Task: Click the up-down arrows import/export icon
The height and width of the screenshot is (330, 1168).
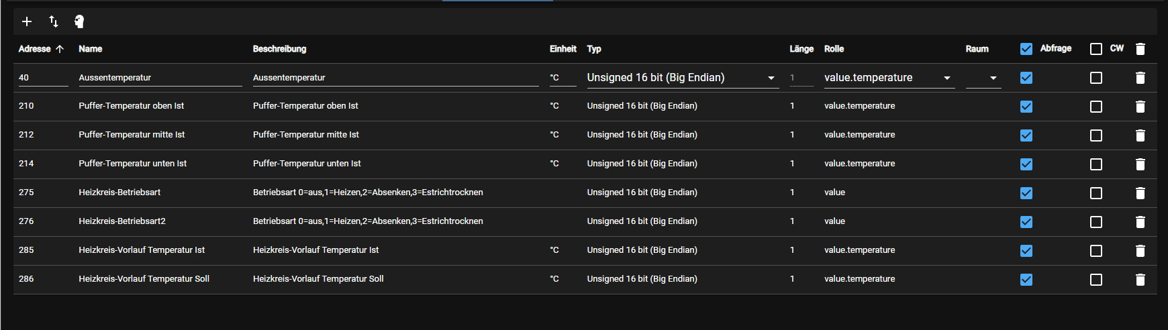Action: pyautogui.click(x=54, y=21)
